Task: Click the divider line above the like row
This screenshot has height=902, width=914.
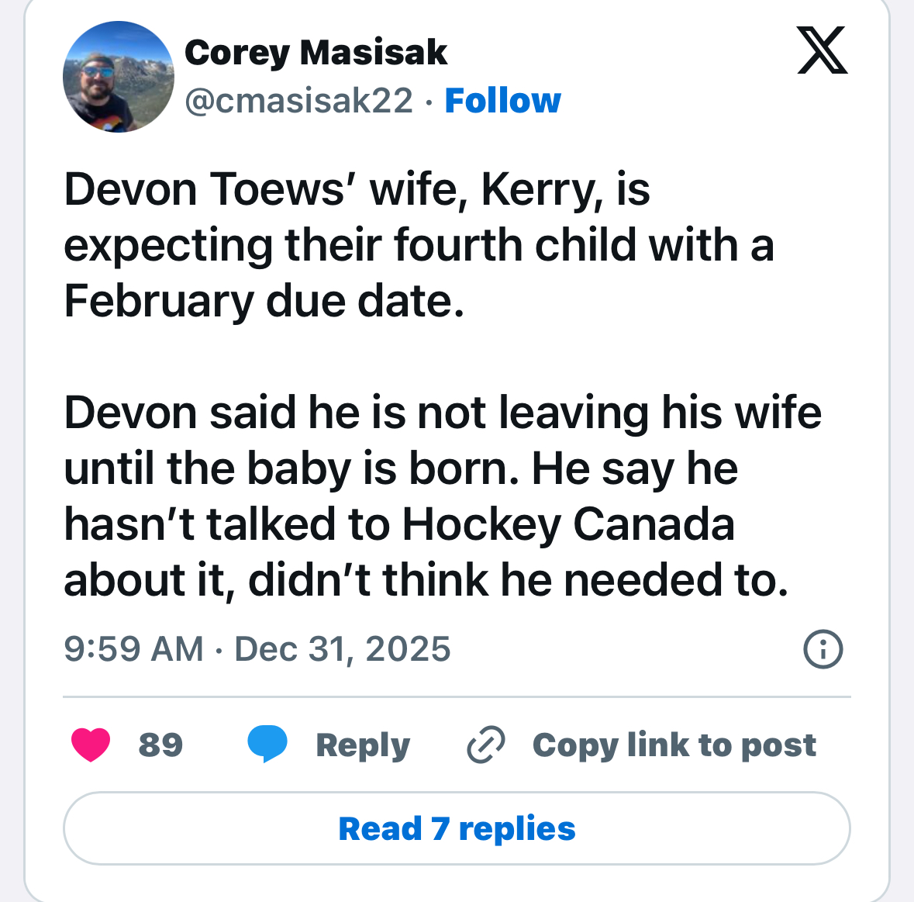Action: tap(457, 696)
